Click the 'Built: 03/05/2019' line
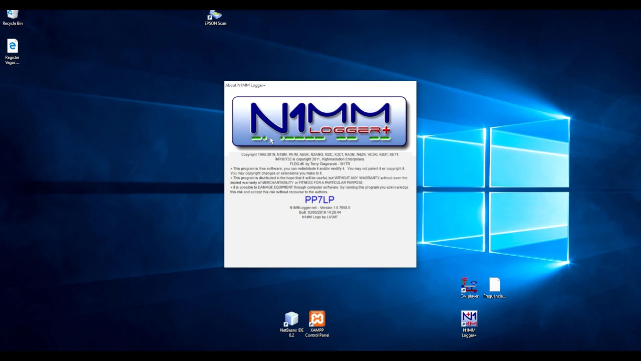This screenshot has height=361, width=641. coord(319,212)
